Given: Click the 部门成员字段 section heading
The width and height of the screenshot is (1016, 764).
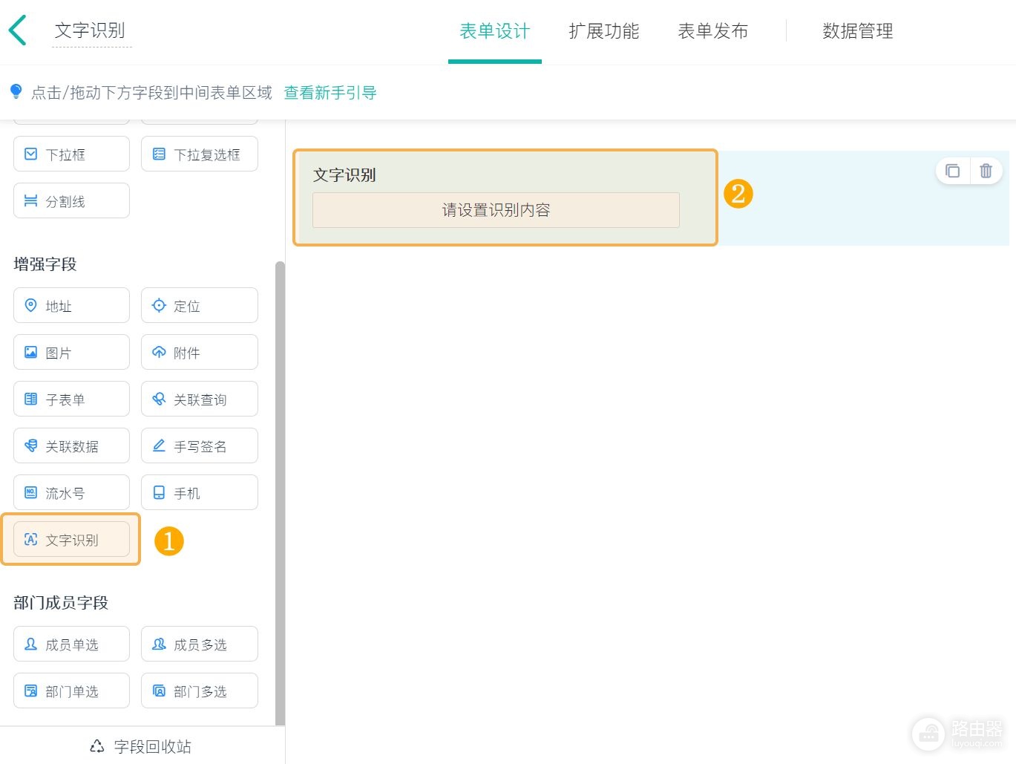Looking at the screenshot, I should click(x=61, y=603).
